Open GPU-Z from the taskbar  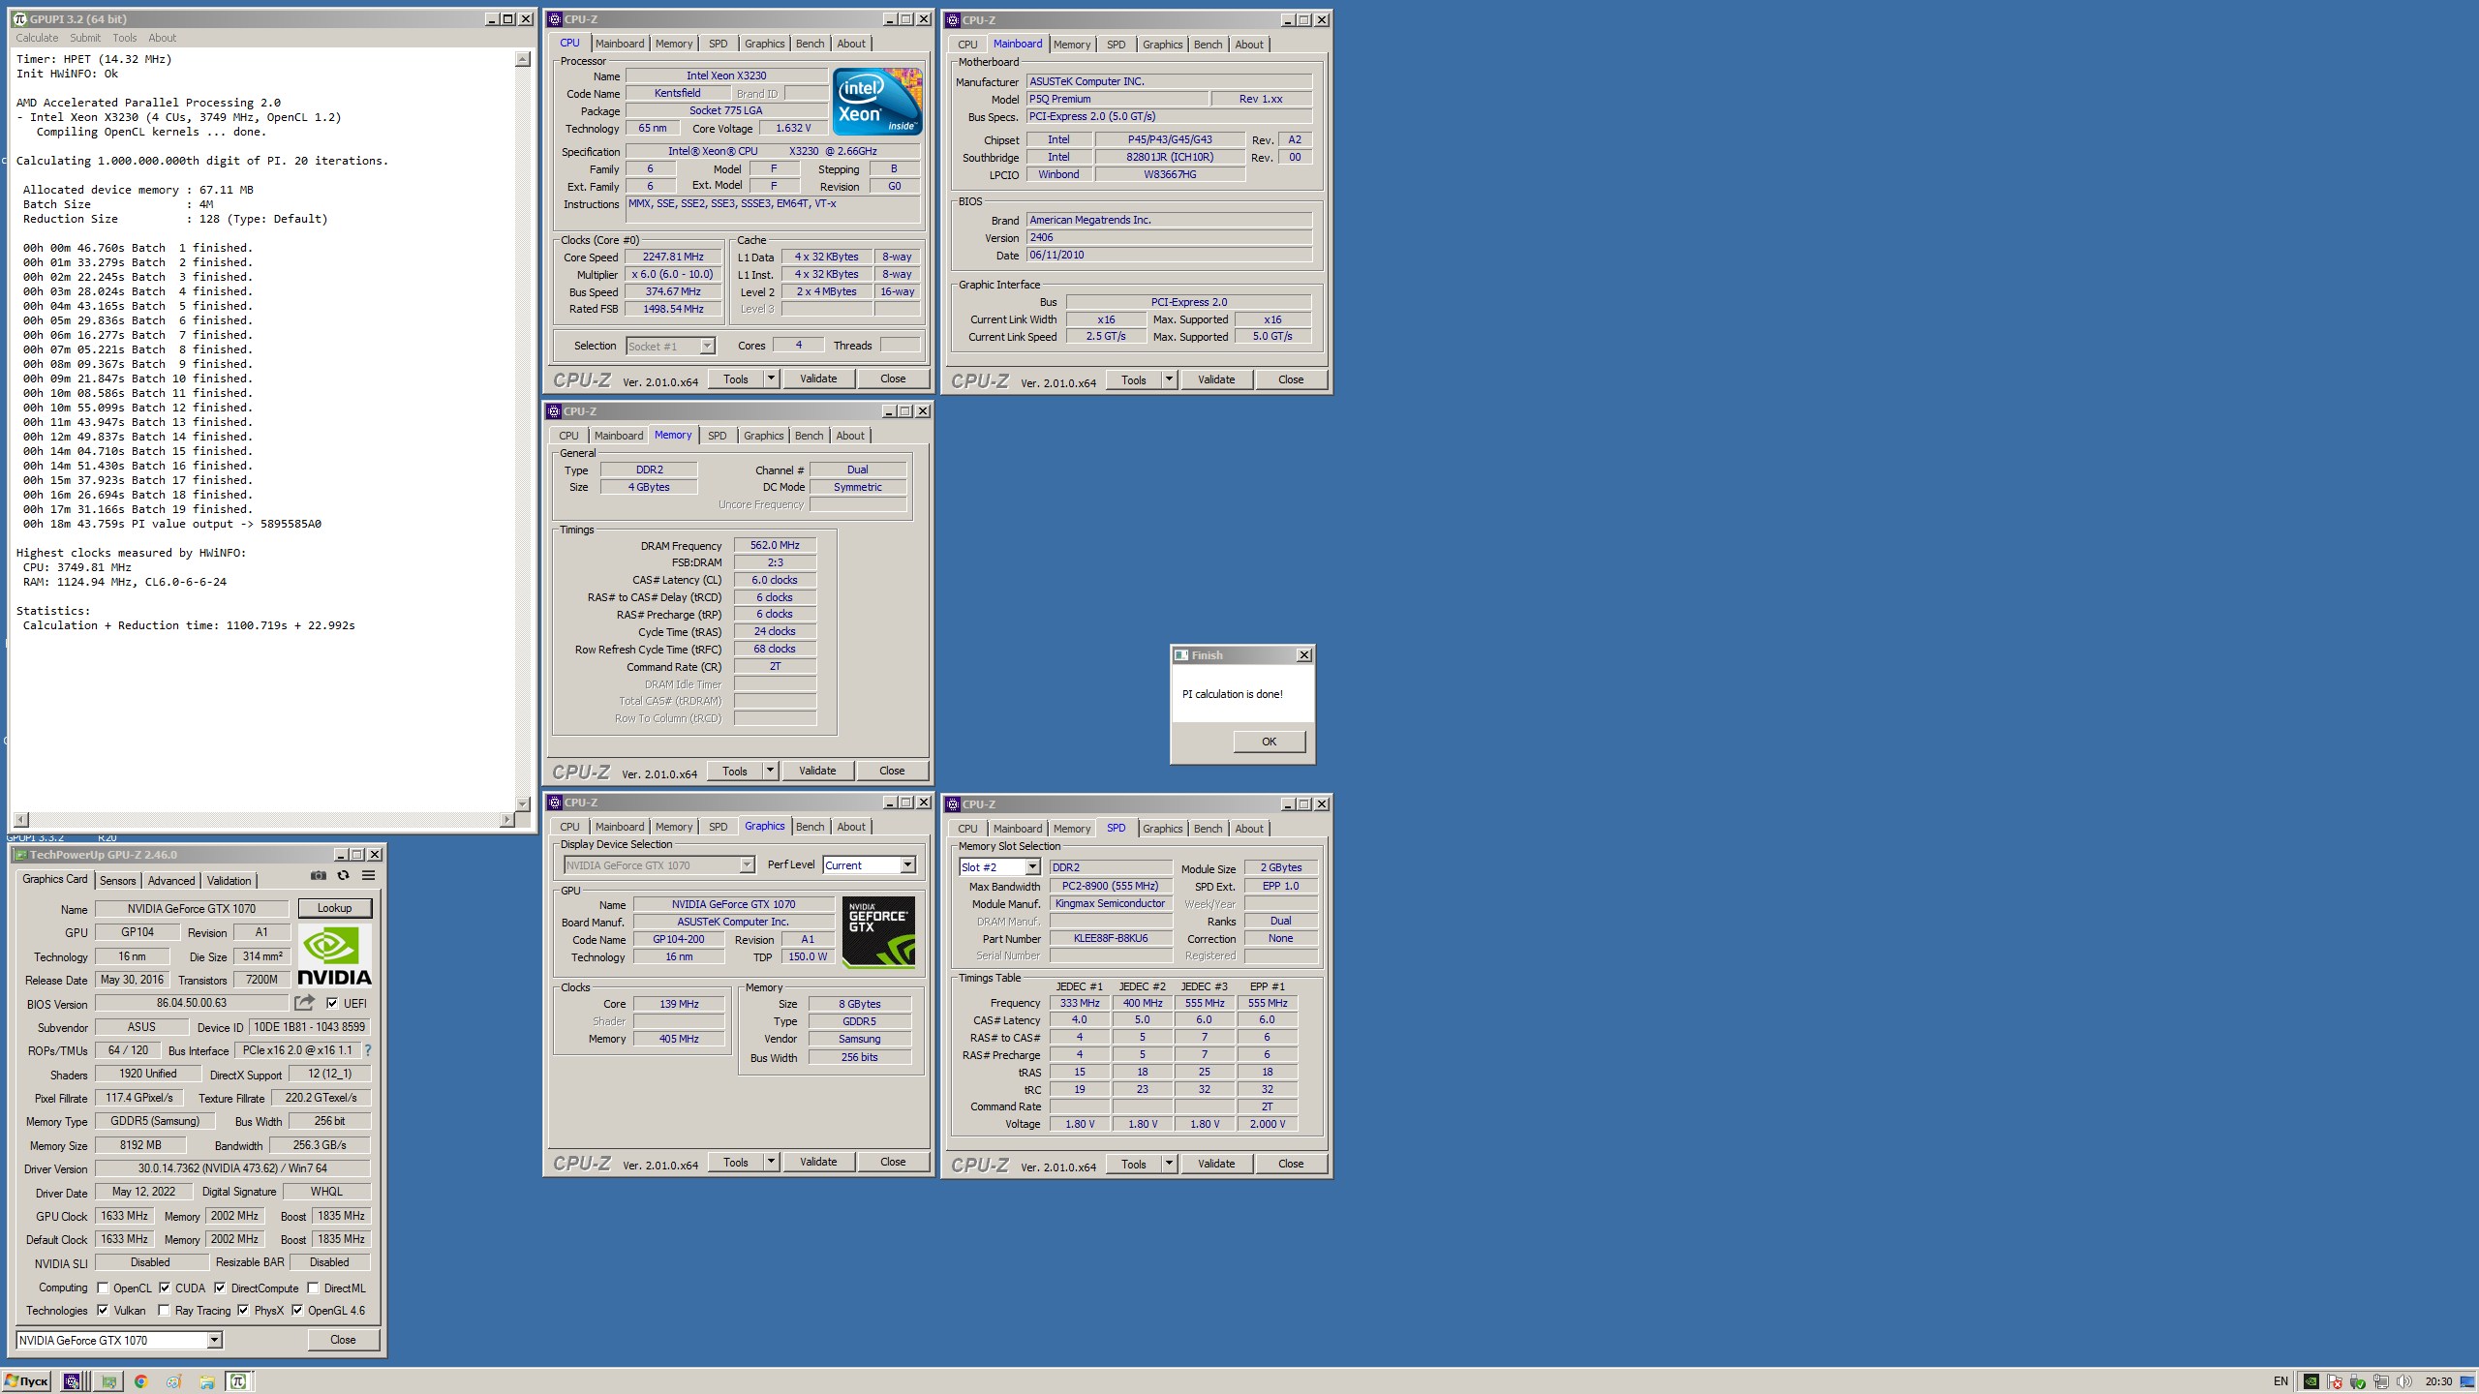108,1381
